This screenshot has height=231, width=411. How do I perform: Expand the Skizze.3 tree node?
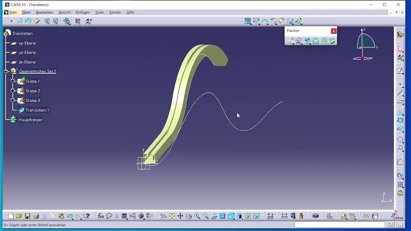pos(13,100)
